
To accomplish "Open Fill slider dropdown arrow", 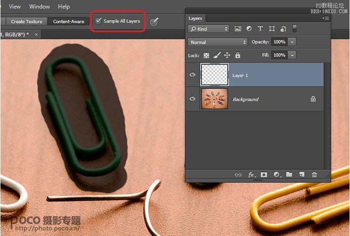I will pos(292,55).
